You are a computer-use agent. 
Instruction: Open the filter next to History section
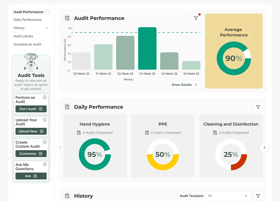point(258,196)
